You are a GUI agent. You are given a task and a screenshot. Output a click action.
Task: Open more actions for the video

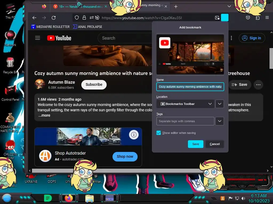coord(258,85)
